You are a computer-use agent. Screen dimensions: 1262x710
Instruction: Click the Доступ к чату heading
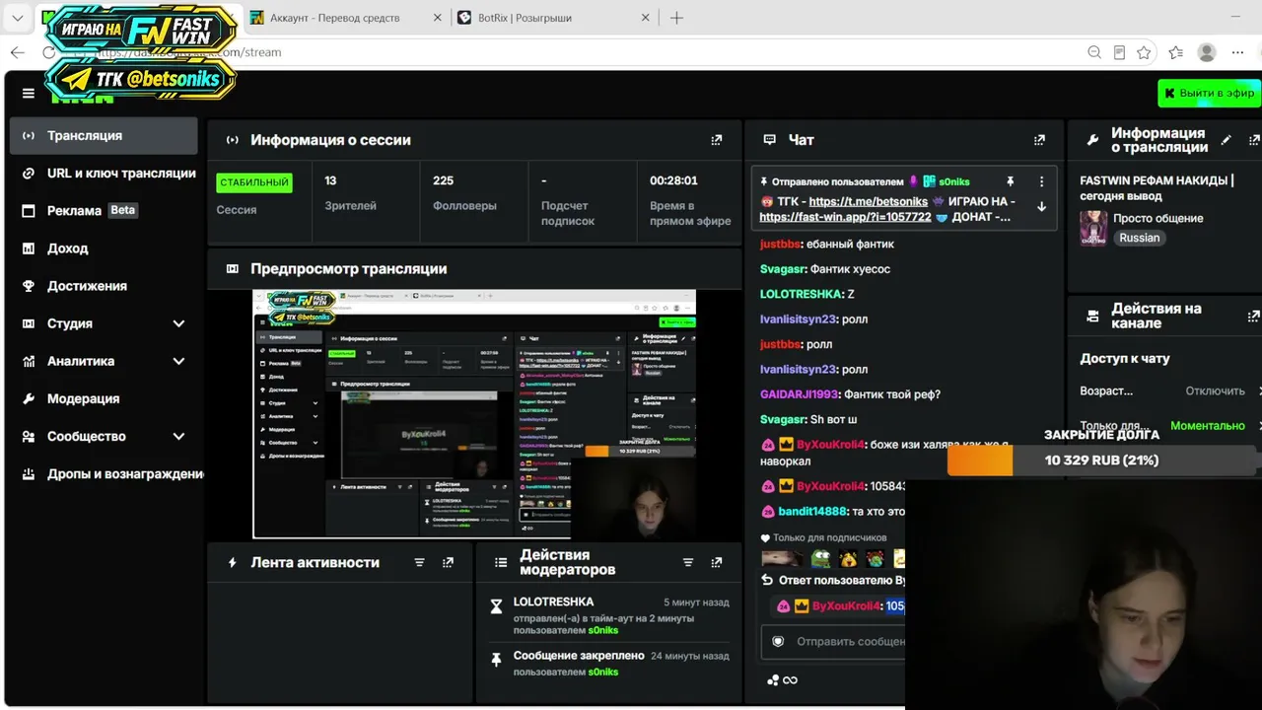[x=1125, y=358]
